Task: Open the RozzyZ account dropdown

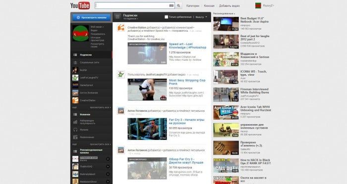Action: pyautogui.click(x=269, y=6)
